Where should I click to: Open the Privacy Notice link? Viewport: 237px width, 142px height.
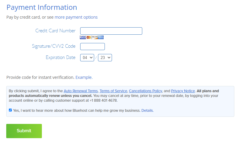pyautogui.click(x=183, y=91)
